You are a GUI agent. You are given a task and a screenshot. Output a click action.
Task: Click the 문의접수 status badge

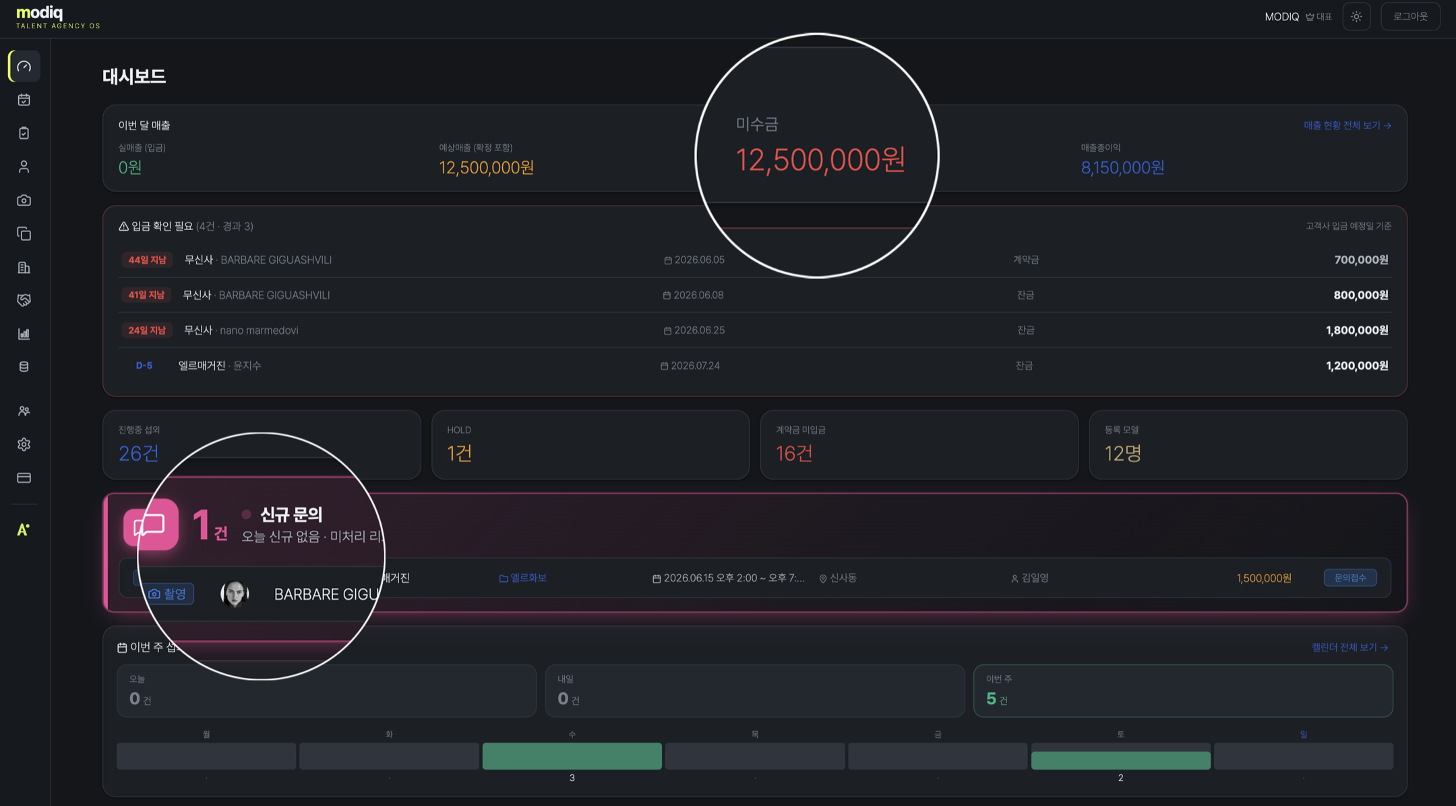(x=1350, y=578)
